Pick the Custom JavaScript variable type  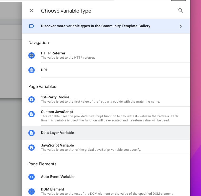106,116
